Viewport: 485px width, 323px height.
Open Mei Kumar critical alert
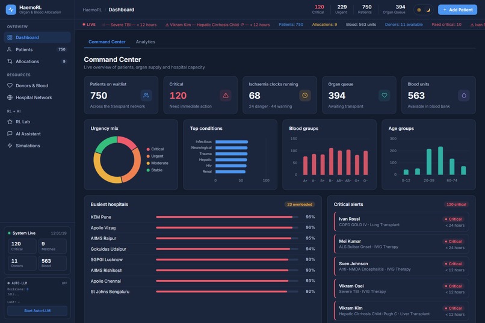tap(401, 244)
